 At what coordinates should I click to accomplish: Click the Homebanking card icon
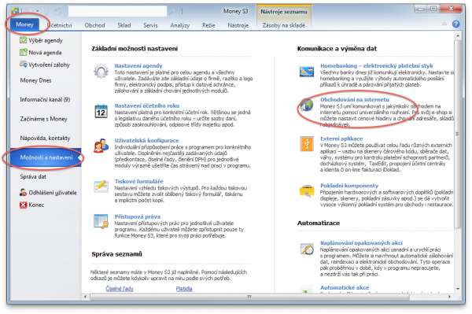click(x=307, y=72)
